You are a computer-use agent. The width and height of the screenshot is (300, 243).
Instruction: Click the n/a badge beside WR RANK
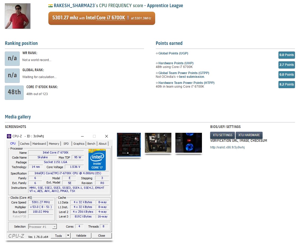pos(12,58)
